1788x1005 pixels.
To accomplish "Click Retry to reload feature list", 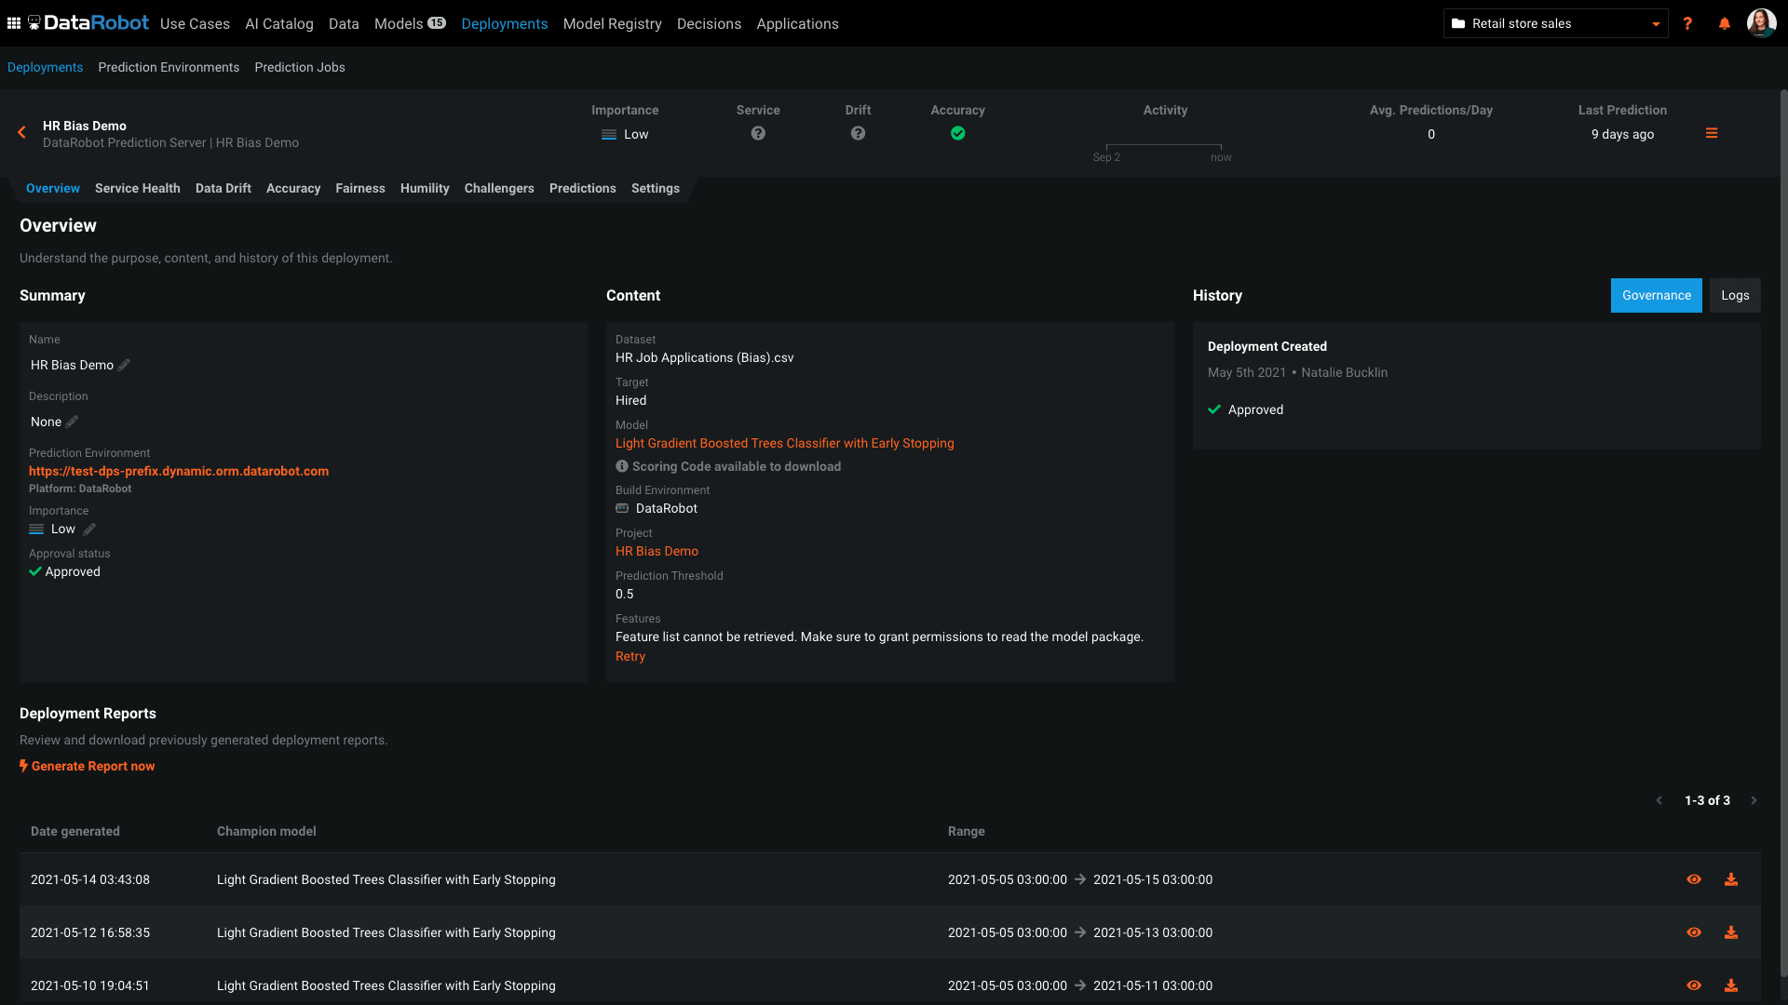I will point(630,656).
